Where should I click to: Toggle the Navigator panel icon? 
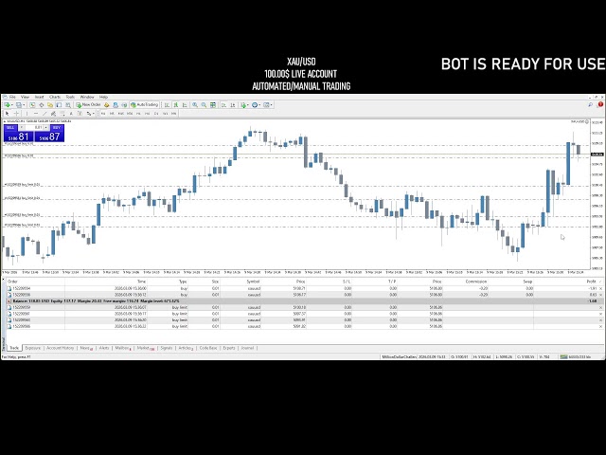pyautogui.click(x=50, y=105)
